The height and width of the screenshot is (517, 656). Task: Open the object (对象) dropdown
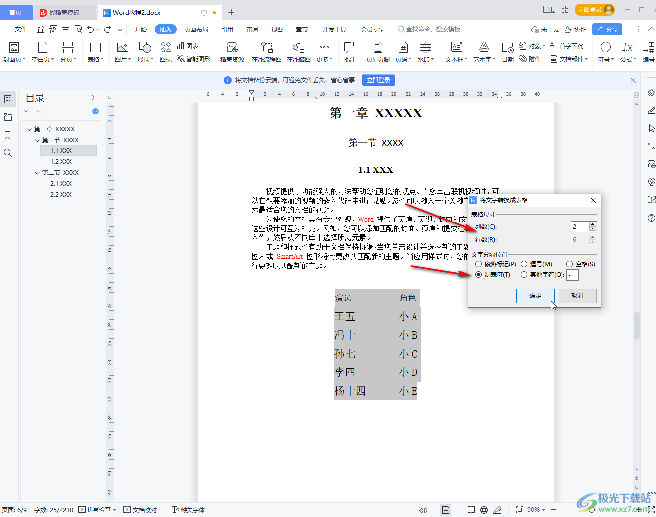(x=532, y=46)
